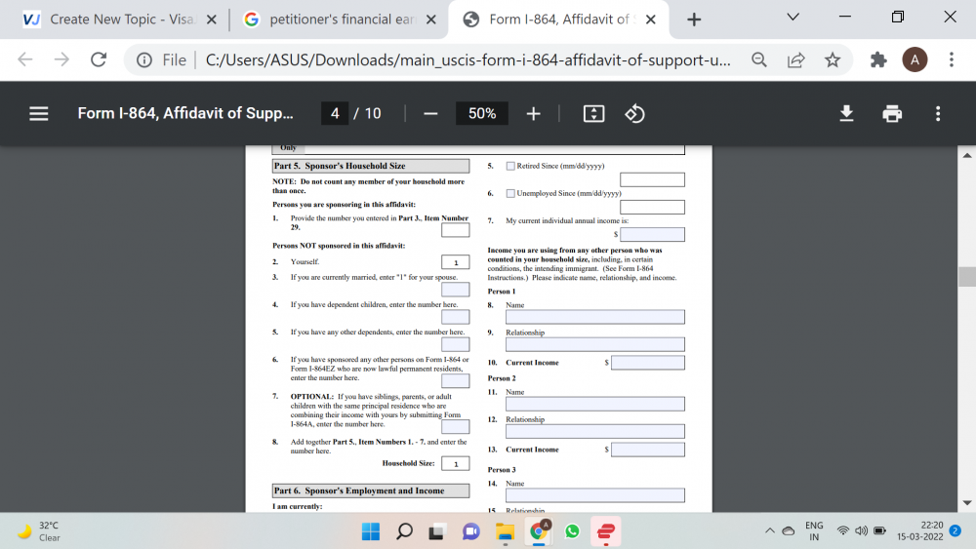This screenshot has width=976, height=549.
Task: Click the 50% zoom level field
Action: coord(482,114)
